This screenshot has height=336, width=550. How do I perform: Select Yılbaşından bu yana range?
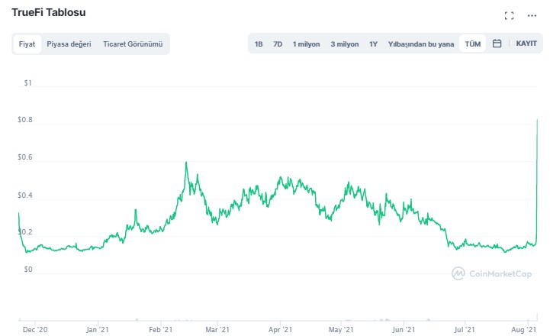pos(421,44)
